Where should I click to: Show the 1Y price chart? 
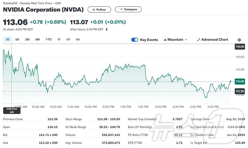(59, 39)
